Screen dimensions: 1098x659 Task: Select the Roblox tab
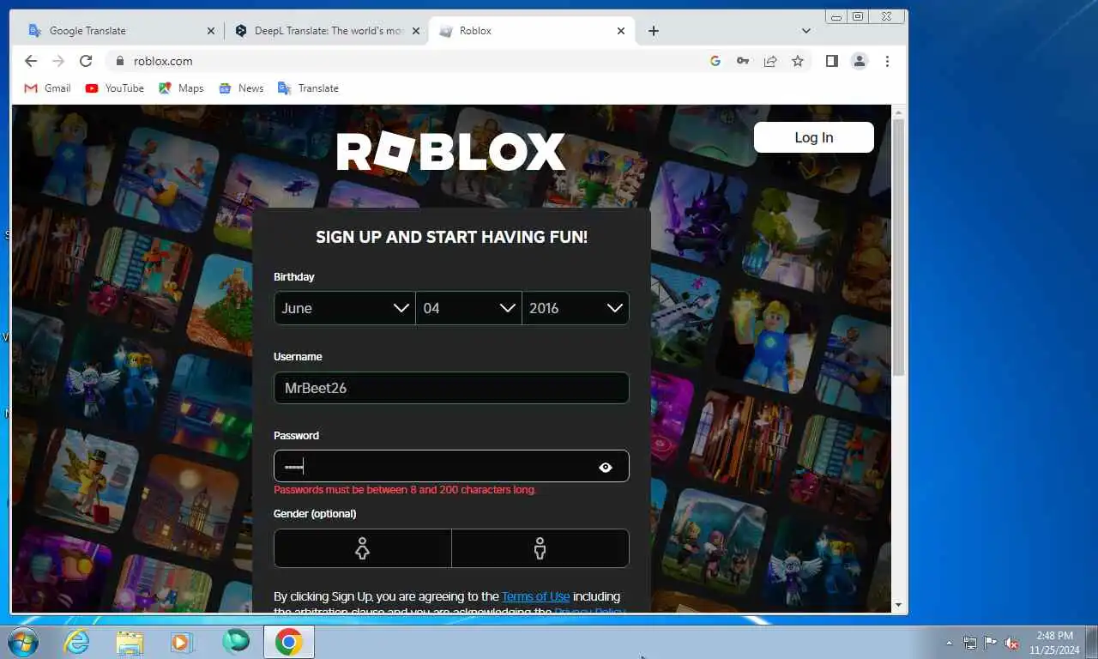(x=532, y=31)
